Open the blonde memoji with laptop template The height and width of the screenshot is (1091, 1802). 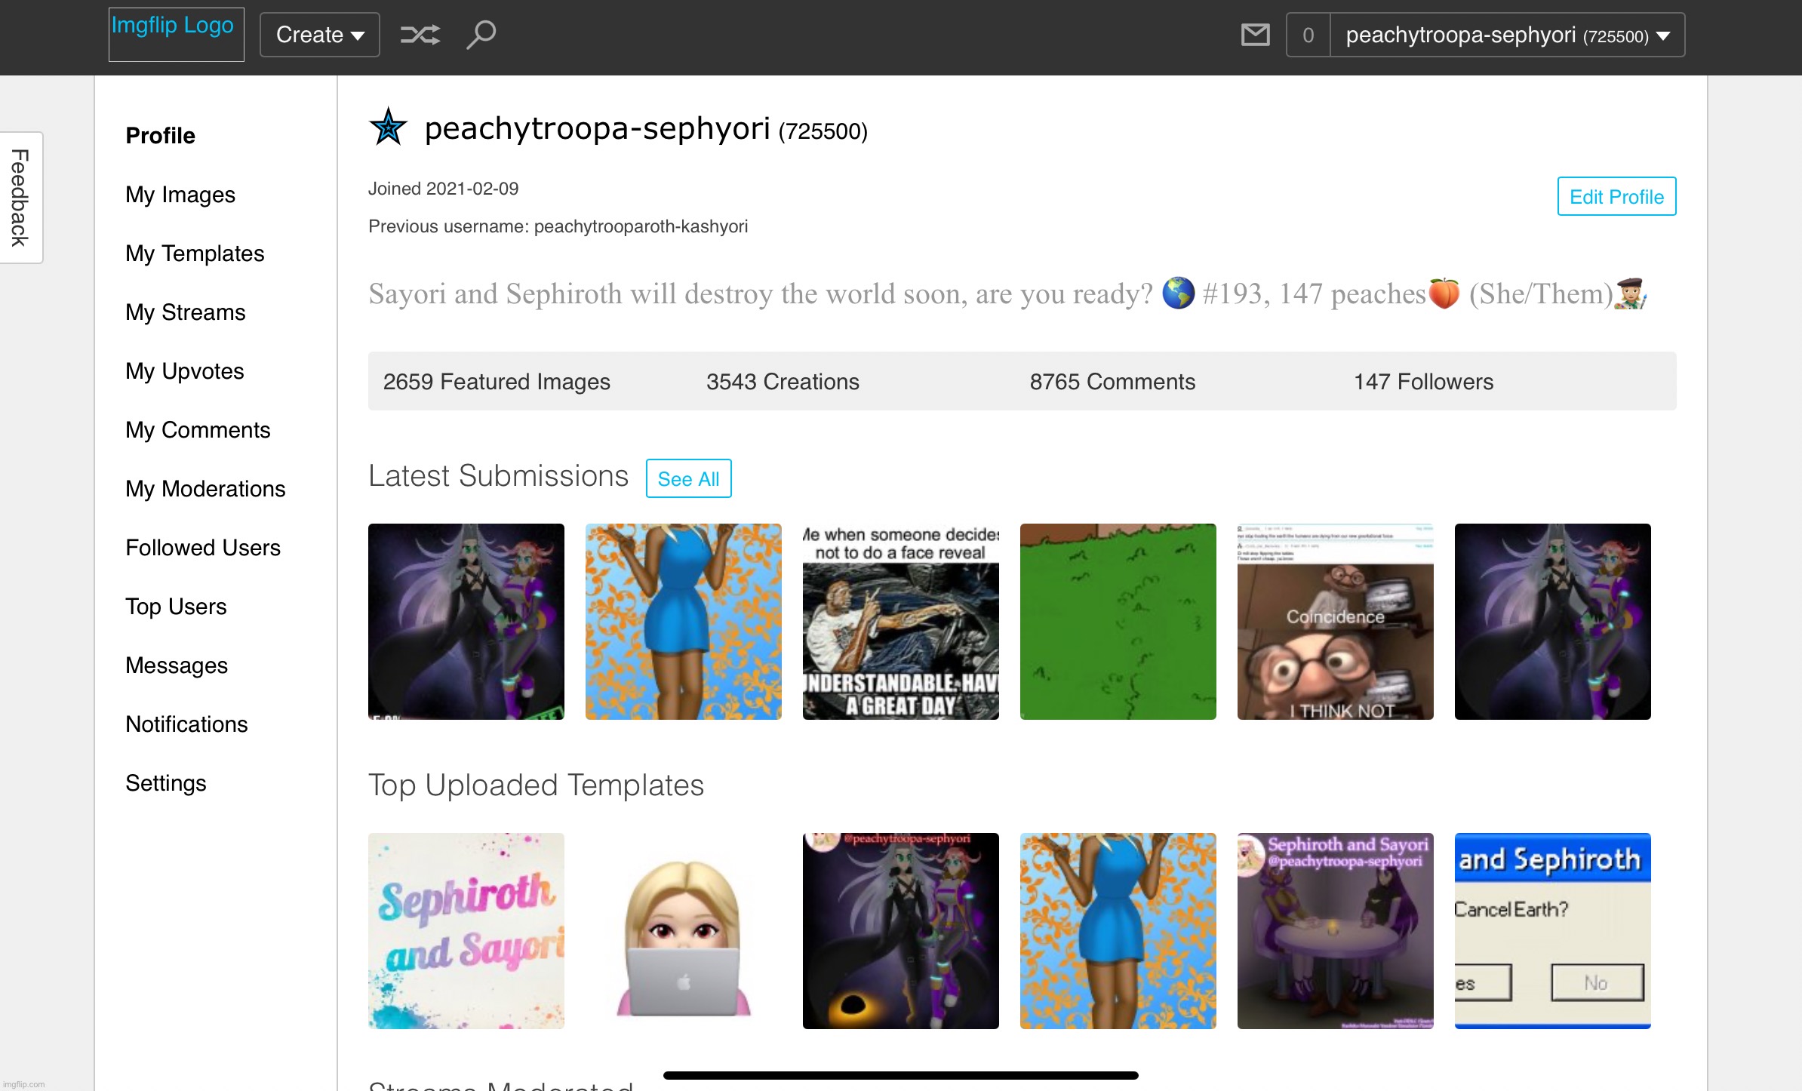tap(684, 931)
